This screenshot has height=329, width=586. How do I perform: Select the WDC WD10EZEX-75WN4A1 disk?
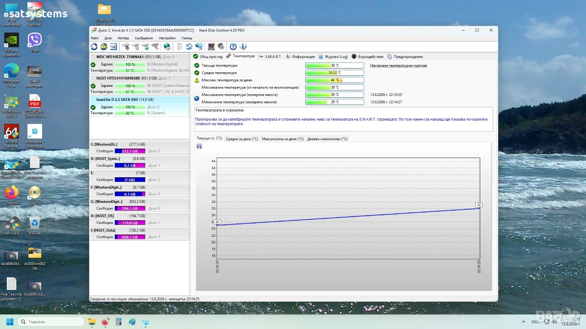(140, 64)
